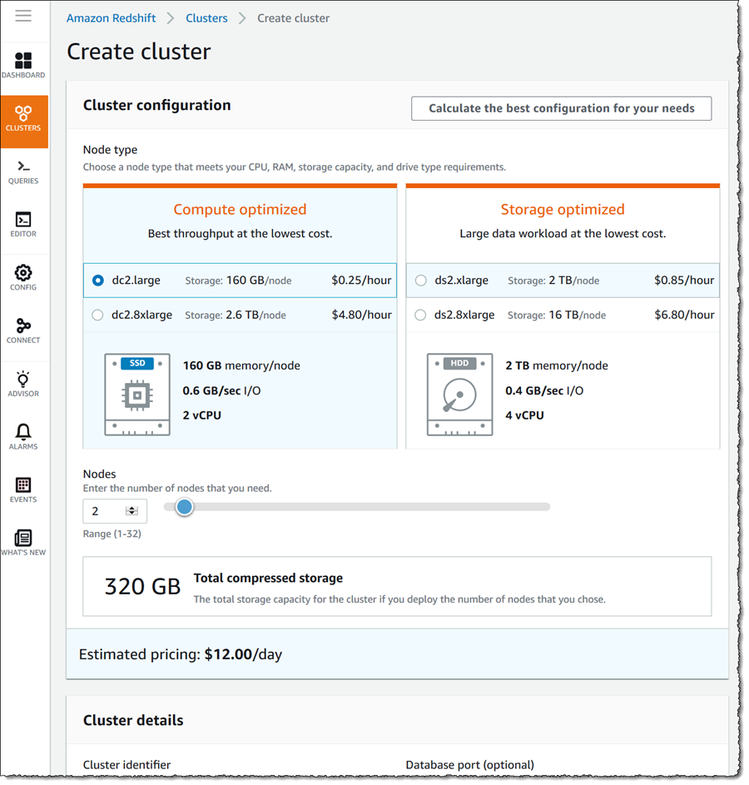Click the Storage optimized heading

(563, 209)
